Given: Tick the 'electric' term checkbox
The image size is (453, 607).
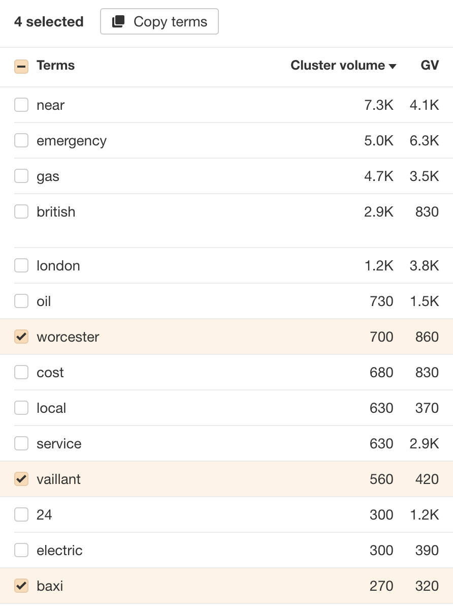Looking at the screenshot, I should pyautogui.click(x=21, y=551).
